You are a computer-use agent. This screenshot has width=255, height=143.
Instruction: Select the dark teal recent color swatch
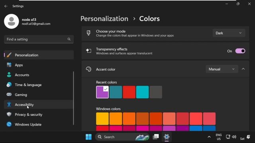tap(116, 92)
